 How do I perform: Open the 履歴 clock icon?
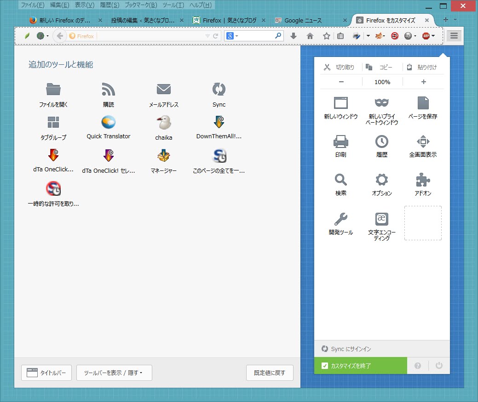click(x=382, y=142)
